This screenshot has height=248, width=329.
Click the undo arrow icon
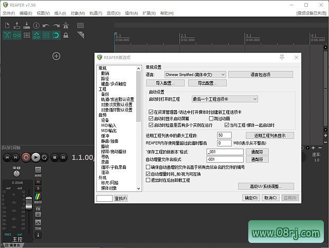point(46,26)
